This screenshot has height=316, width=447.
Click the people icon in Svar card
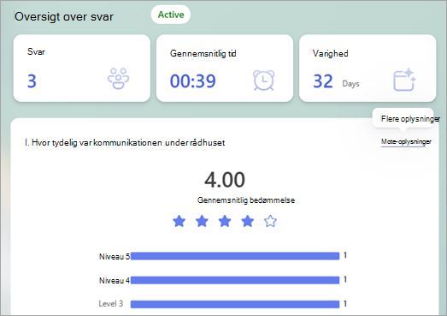(118, 79)
